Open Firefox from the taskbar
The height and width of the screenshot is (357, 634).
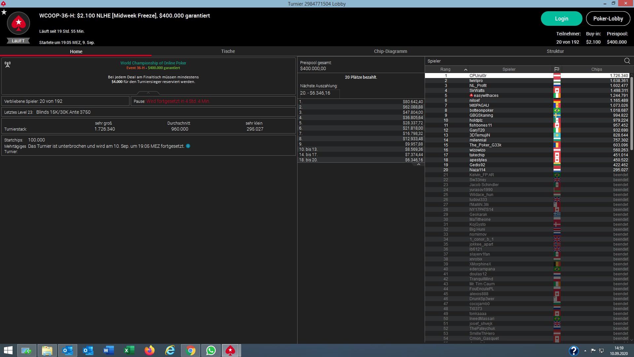pyautogui.click(x=150, y=350)
